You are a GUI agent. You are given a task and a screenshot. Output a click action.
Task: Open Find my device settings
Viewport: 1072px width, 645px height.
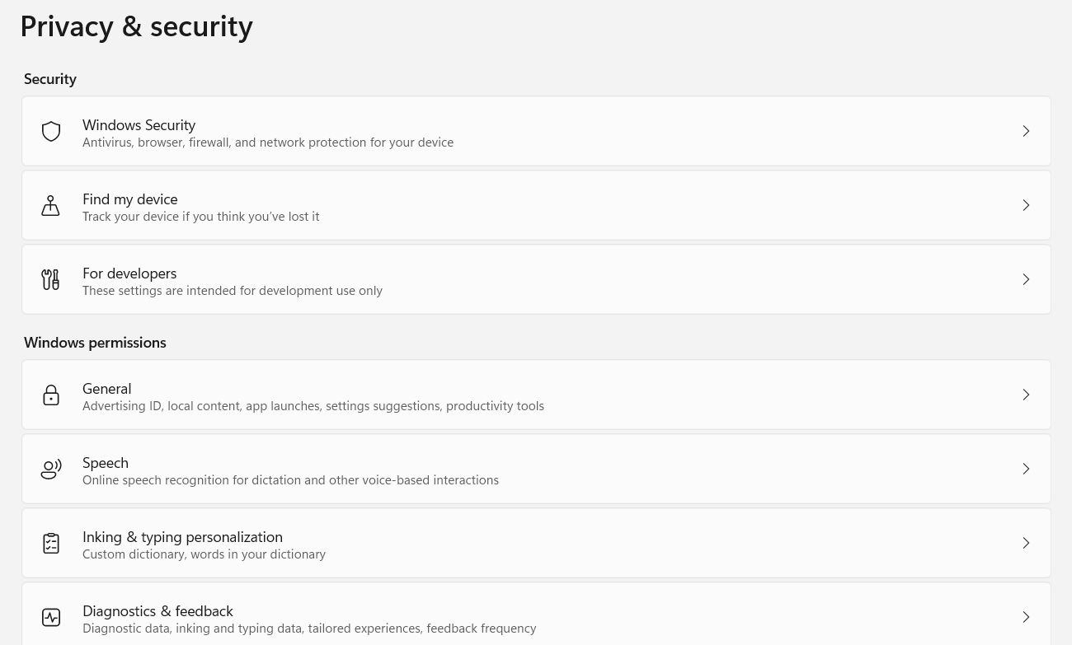[536, 205]
